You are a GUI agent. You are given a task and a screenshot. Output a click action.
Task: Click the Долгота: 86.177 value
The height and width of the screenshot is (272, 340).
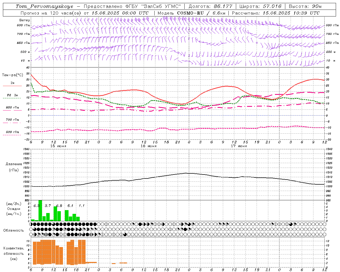click(x=210, y=6)
